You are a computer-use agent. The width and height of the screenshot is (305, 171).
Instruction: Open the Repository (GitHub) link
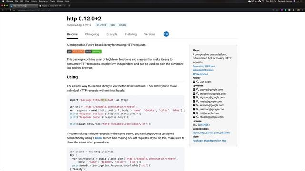(203, 66)
